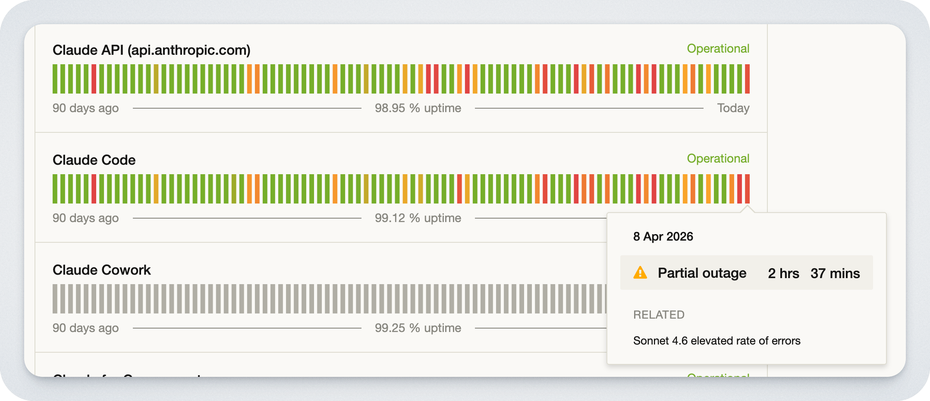The height and width of the screenshot is (401, 930).
Task: Click the first red bar in the Claude API chart
Action: click(x=94, y=79)
